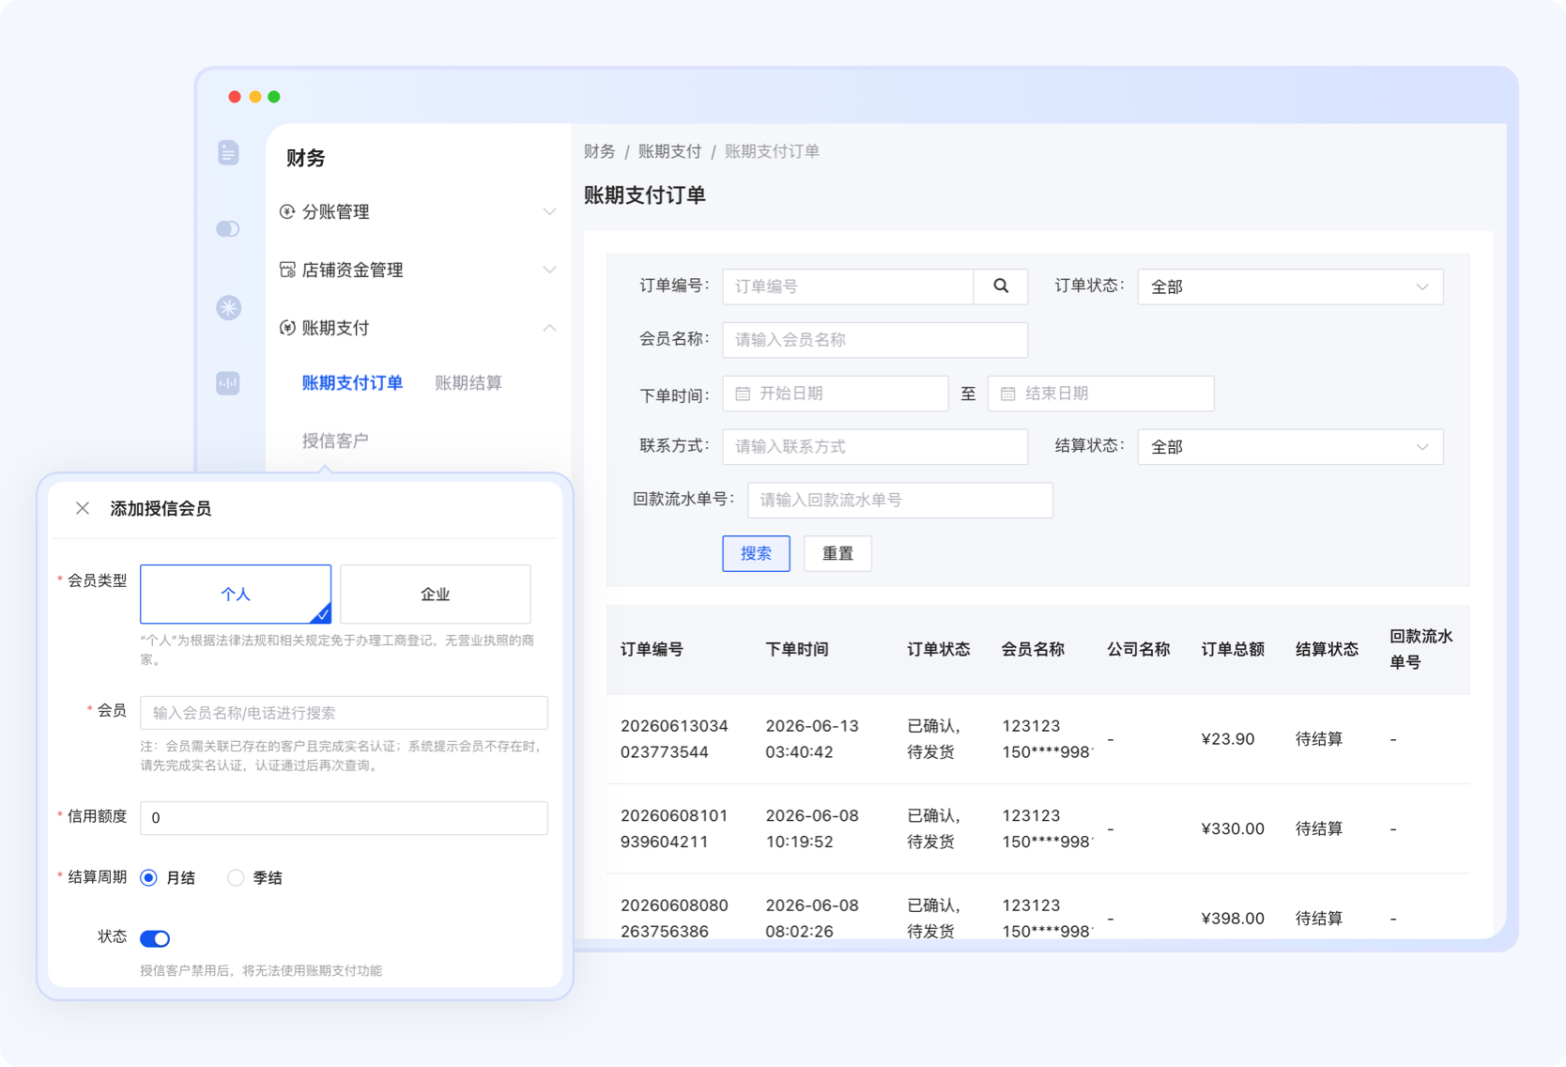The image size is (1566, 1067).
Task: Click the 重置 button
Action: [837, 553]
